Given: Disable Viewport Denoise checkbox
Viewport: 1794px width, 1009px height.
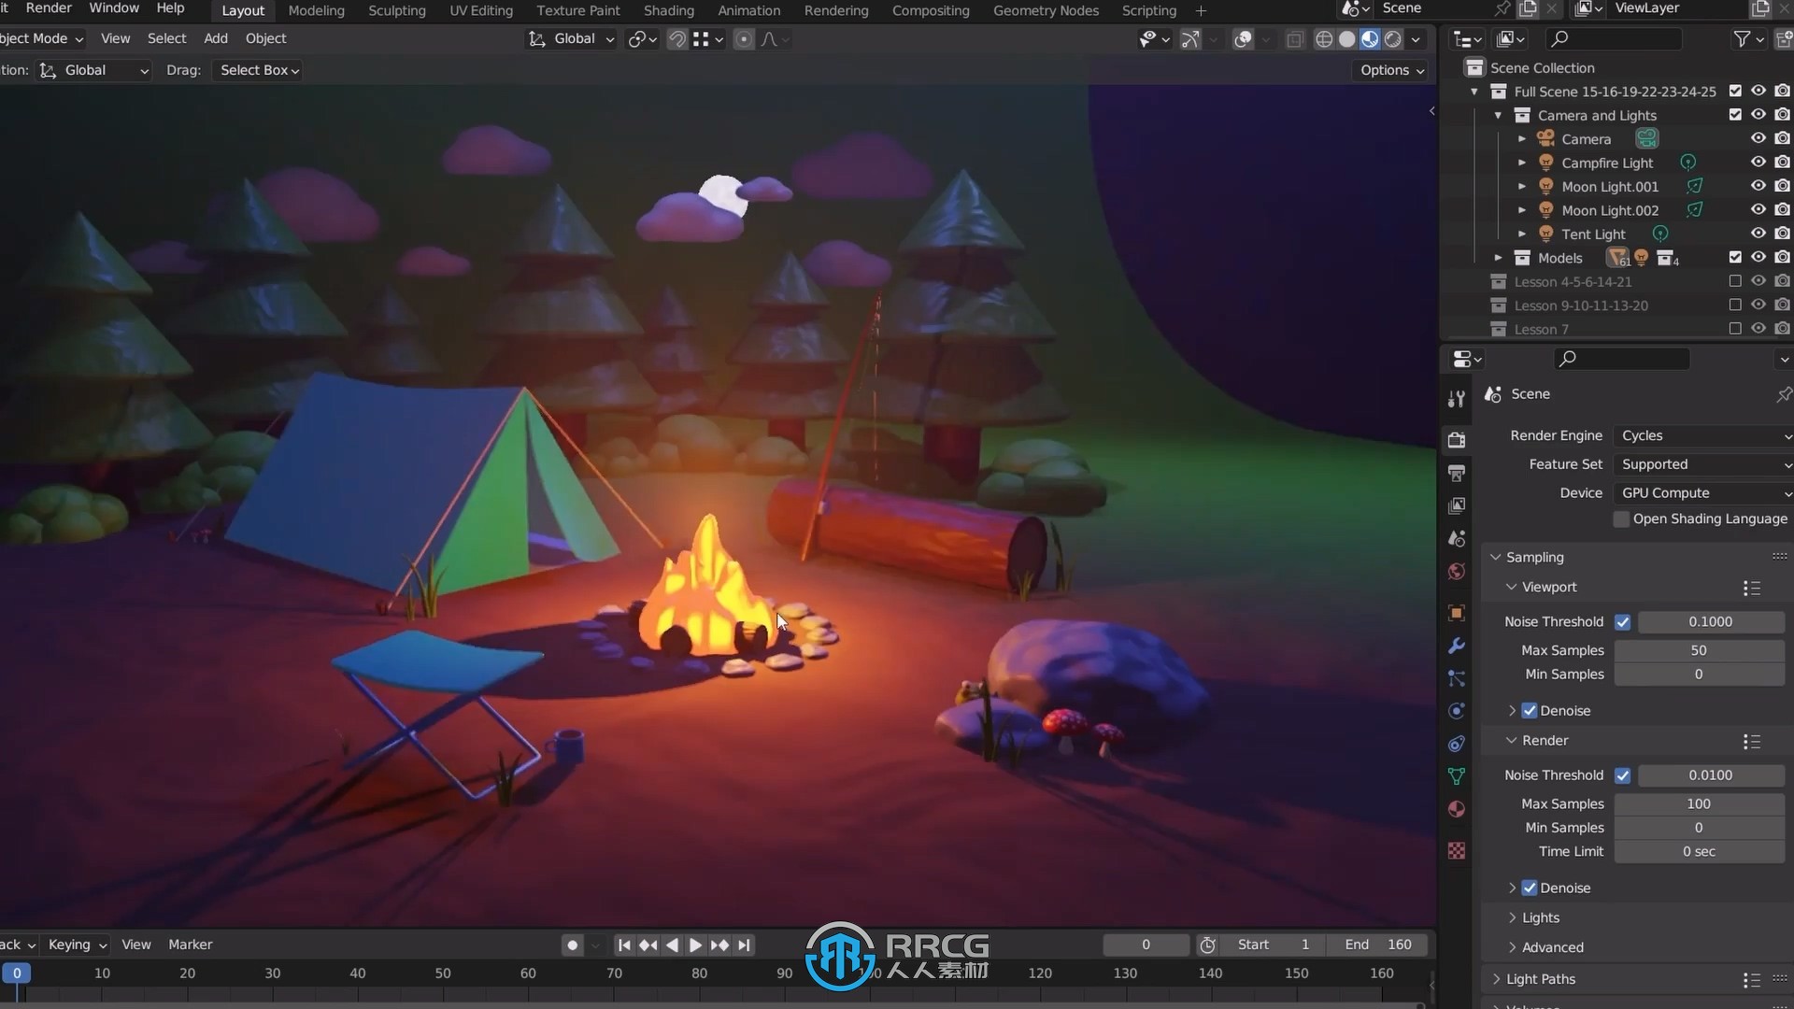Looking at the screenshot, I should pos(1530,711).
